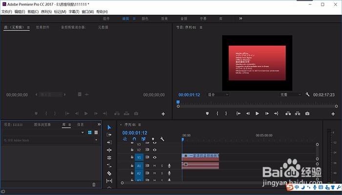Add marker in timeline header
This screenshot has height=195, width=342.
tap(153, 139)
